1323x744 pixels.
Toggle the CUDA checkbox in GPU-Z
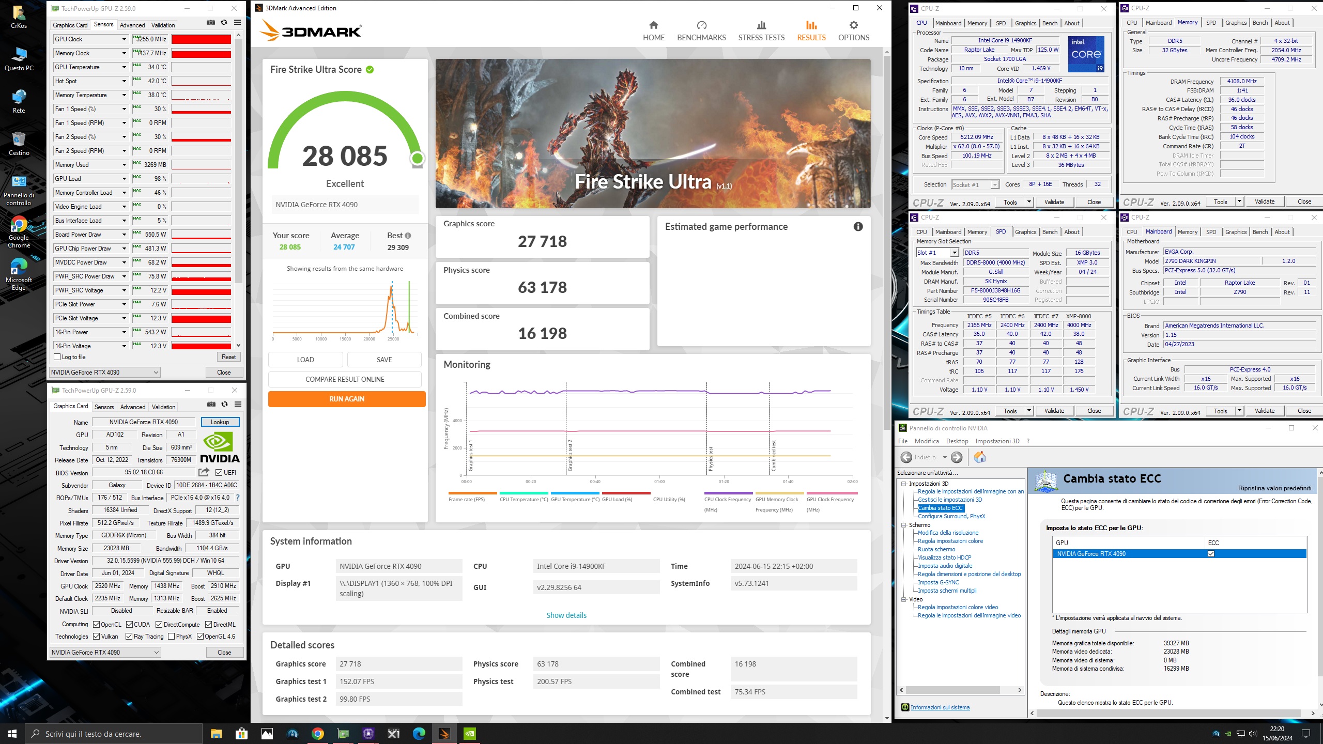coord(129,625)
